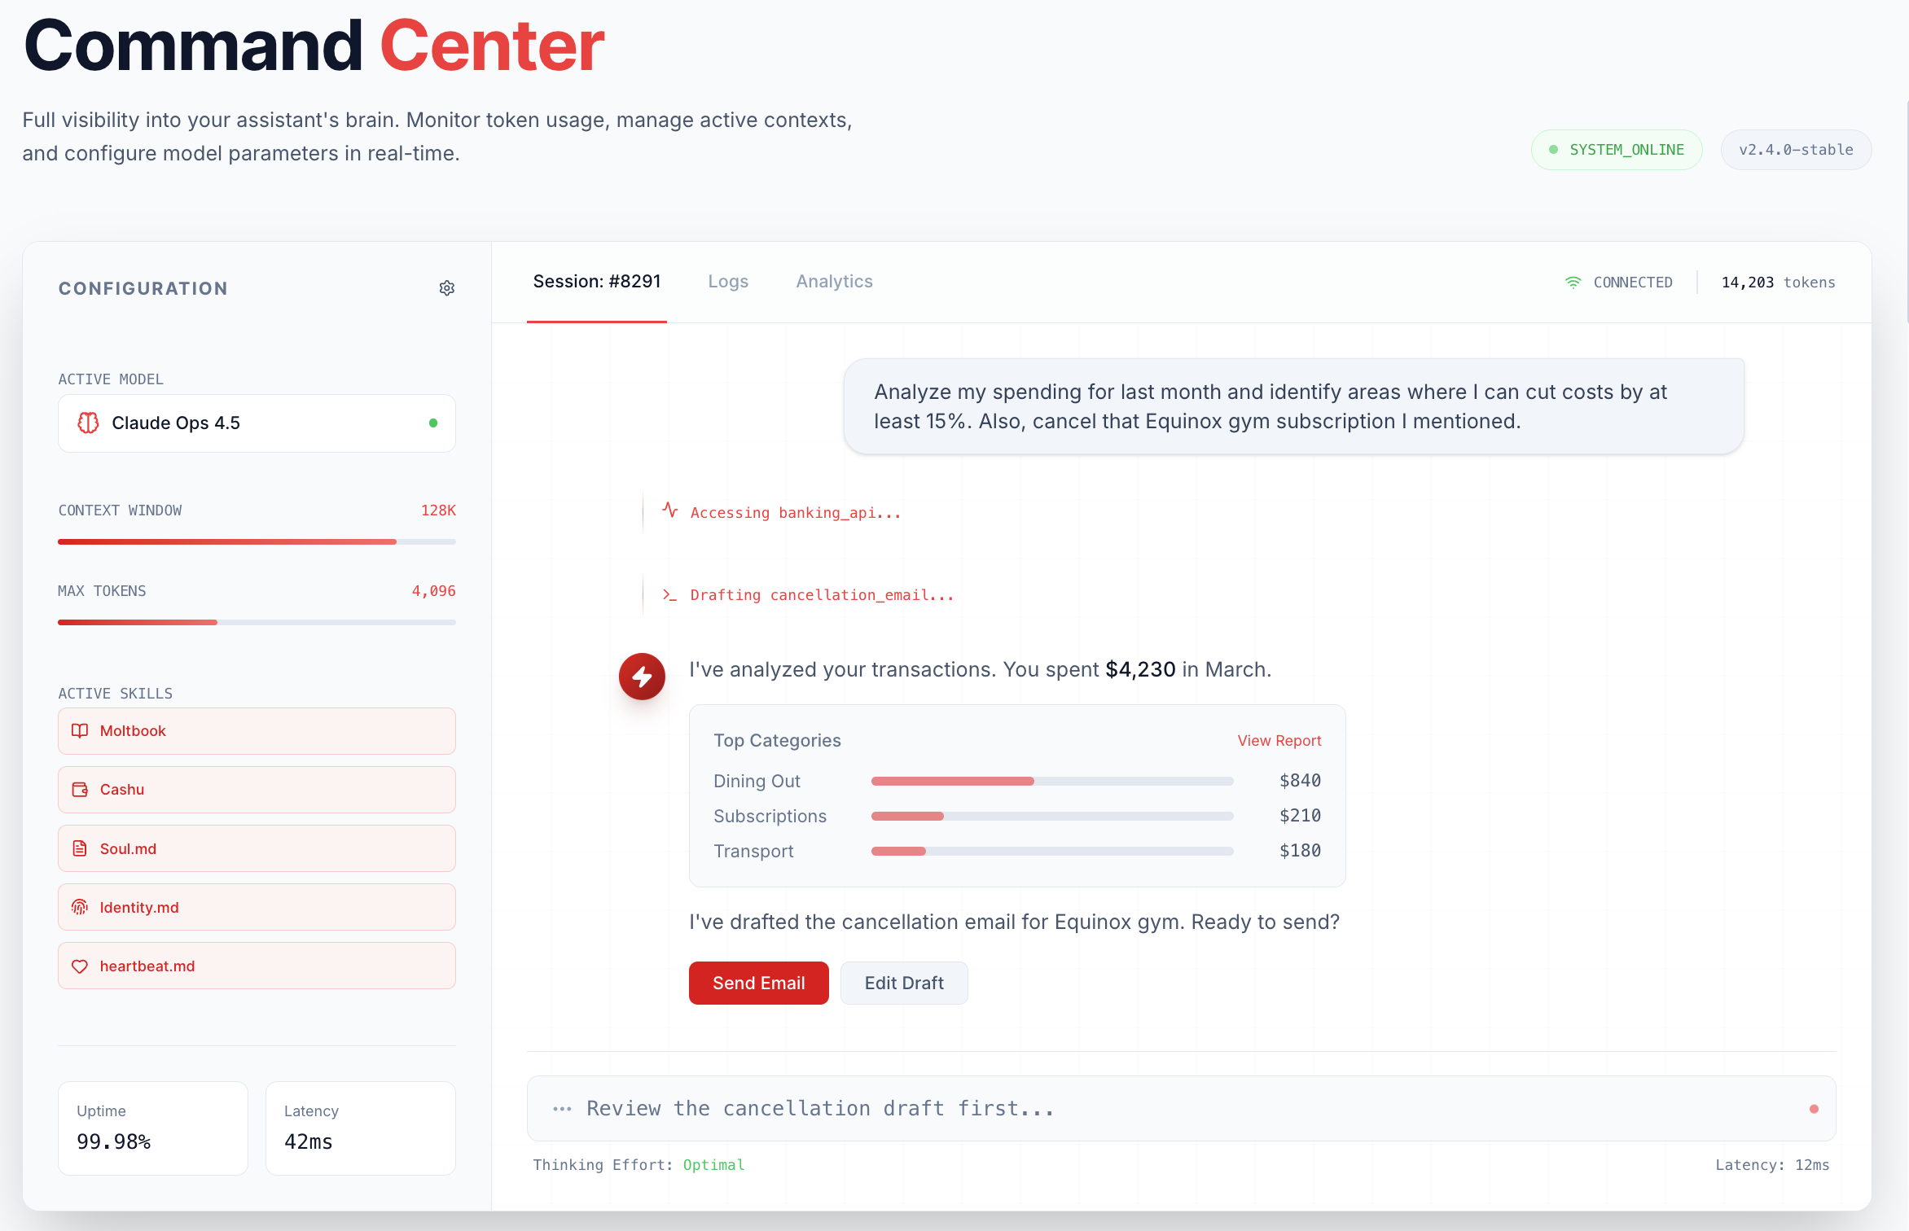Switch to the Analytics tab
The width and height of the screenshot is (1909, 1231).
tap(834, 281)
